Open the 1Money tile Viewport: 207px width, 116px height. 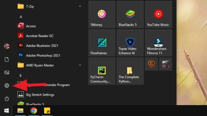point(102,15)
